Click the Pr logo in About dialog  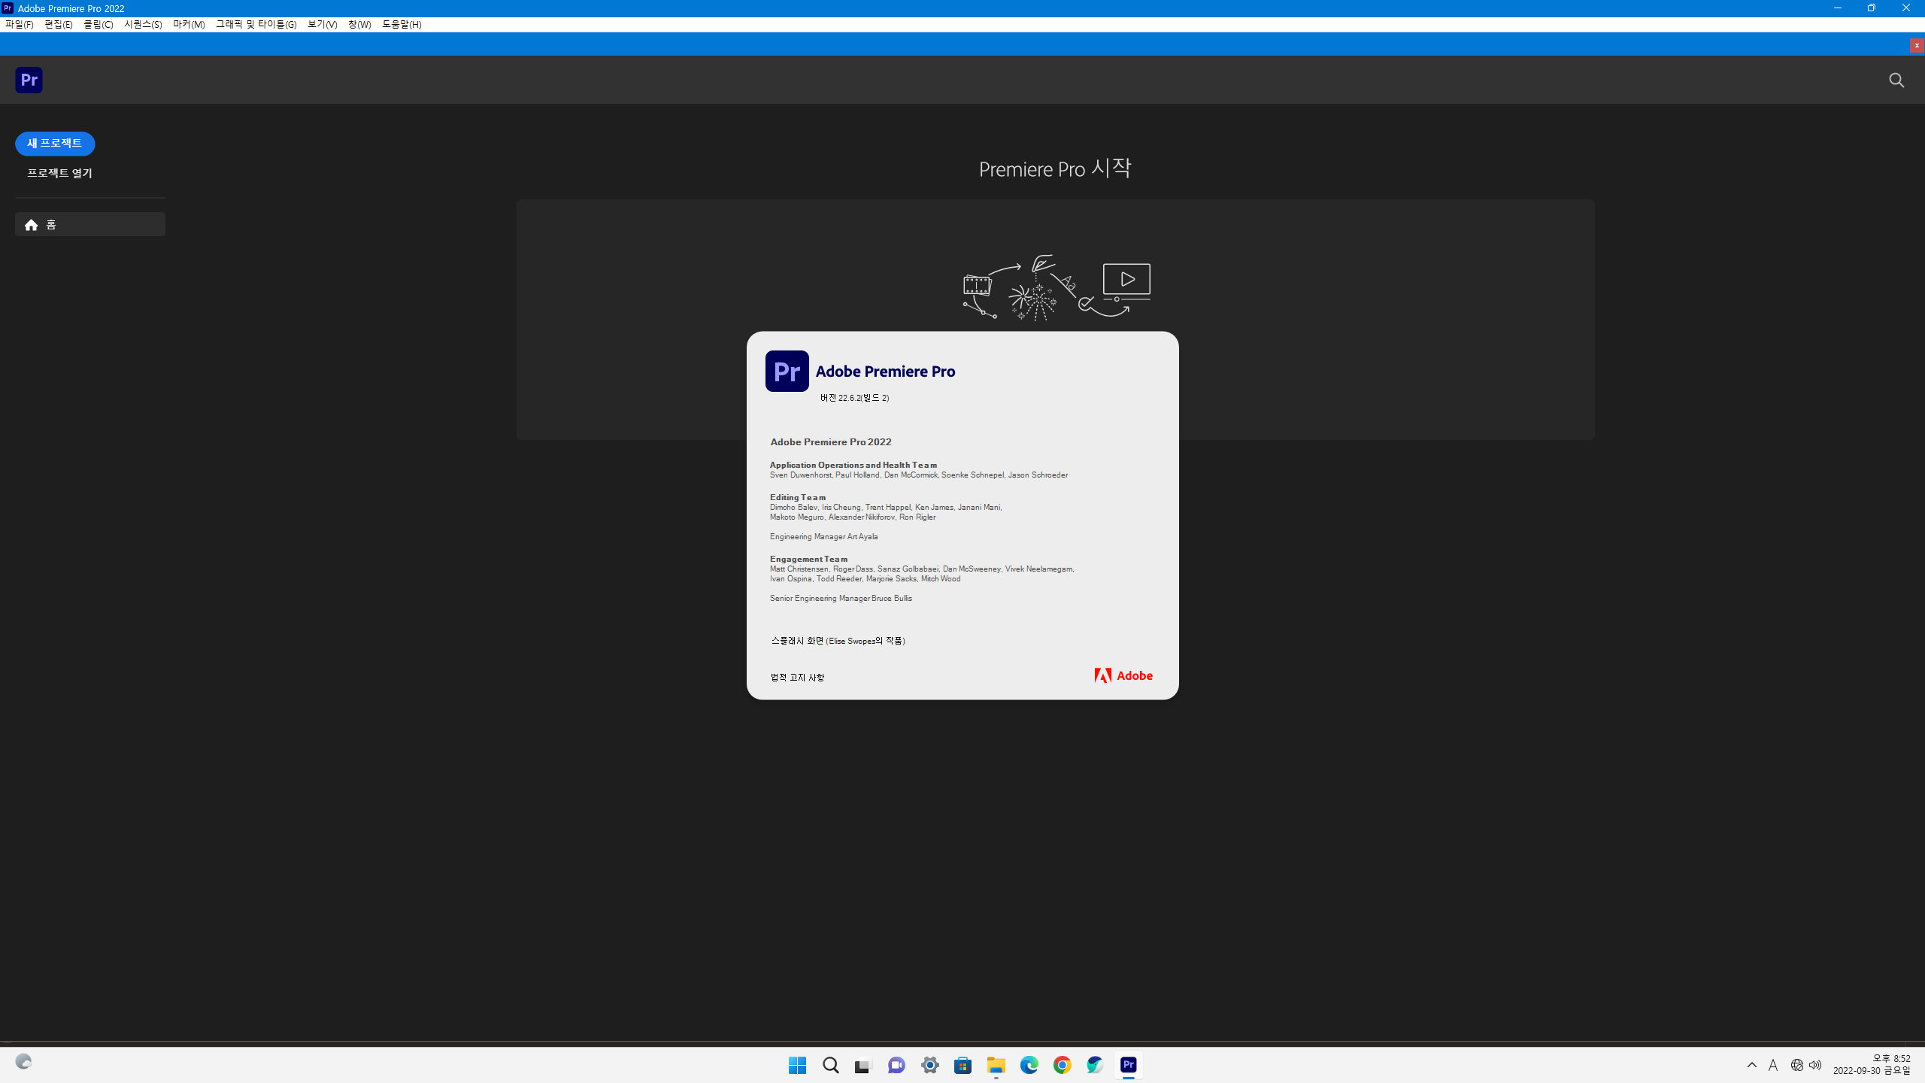[787, 372]
